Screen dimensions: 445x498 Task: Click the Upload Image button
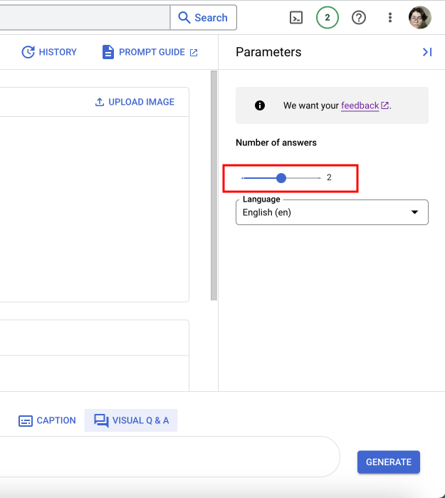135,102
